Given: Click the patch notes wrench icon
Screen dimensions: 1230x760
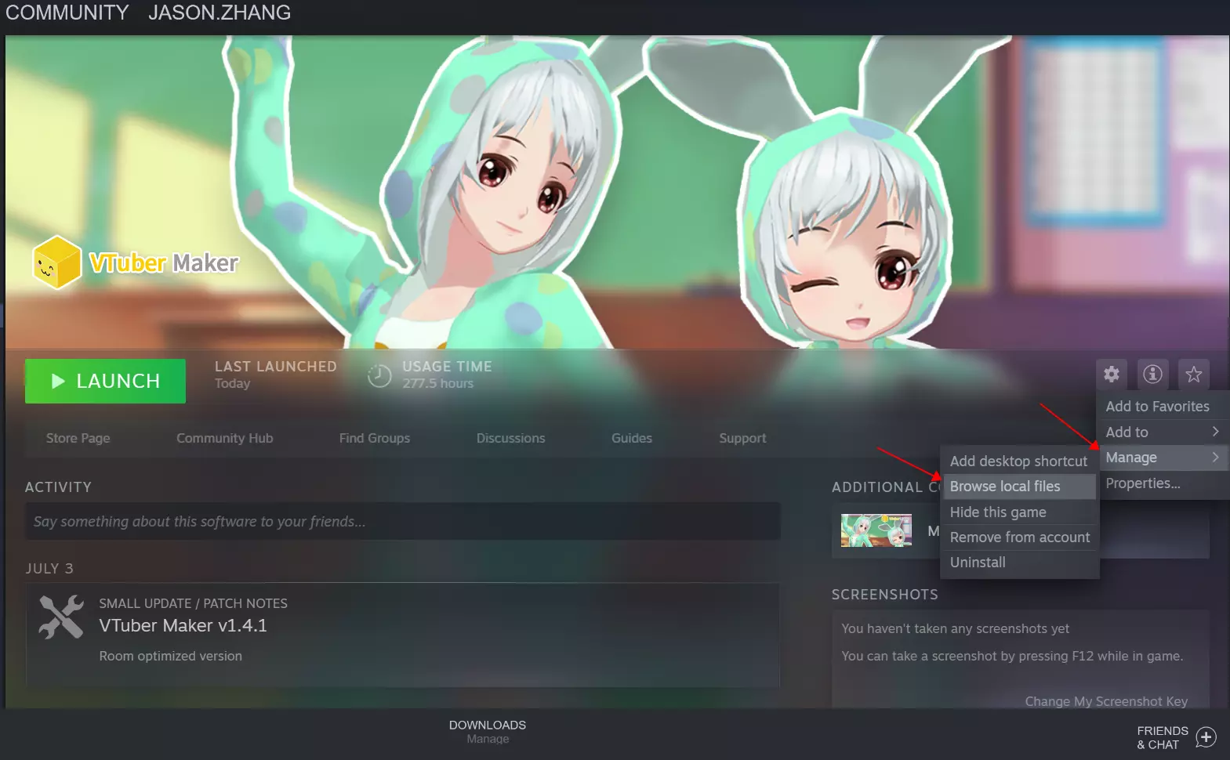Looking at the screenshot, I should coord(61,617).
